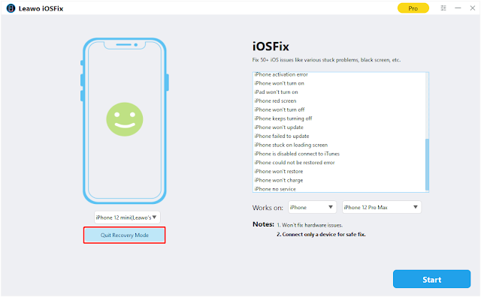
Task: Open the iPhone 12 Pro Max model dropdown
Action: tap(382, 207)
